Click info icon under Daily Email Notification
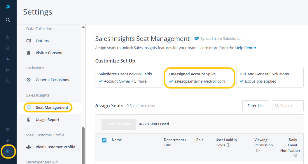 point(295,156)
